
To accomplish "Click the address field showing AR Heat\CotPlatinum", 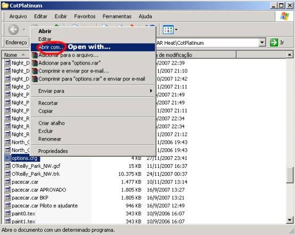I will (207, 43).
